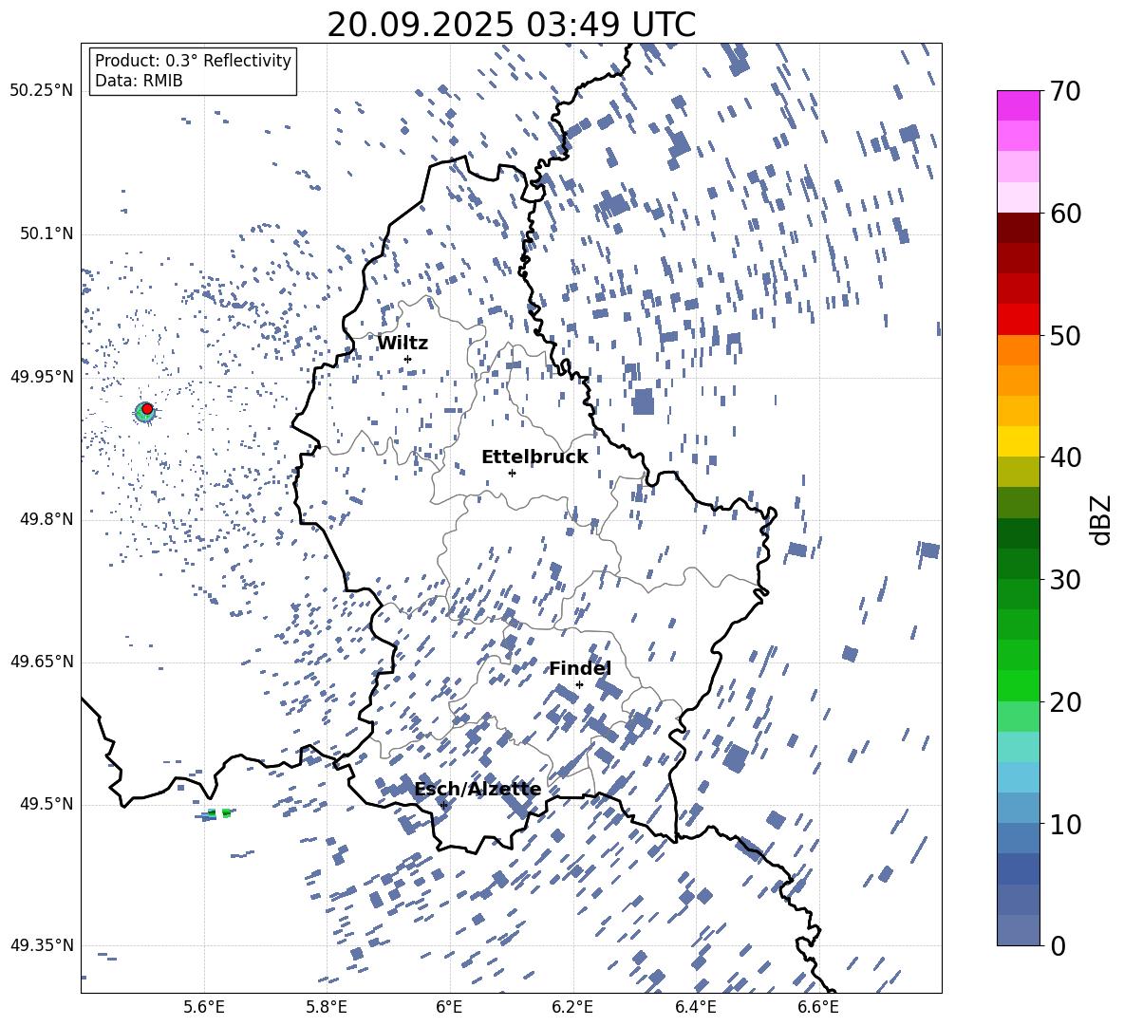The width and height of the screenshot is (1124, 1026).
Task: Click the 6°E longitude label
Action: click(x=449, y=1007)
